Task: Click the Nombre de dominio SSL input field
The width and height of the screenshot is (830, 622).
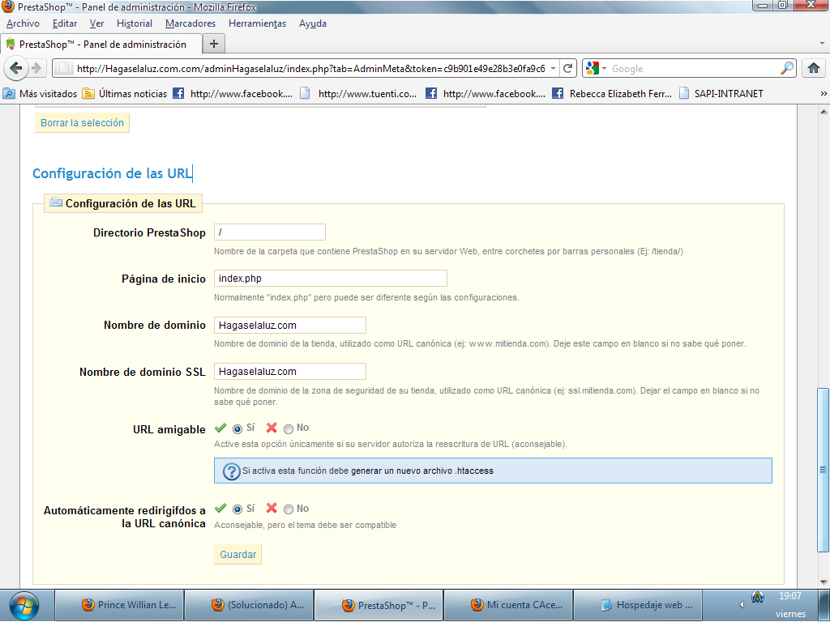Action: (289, 371)
